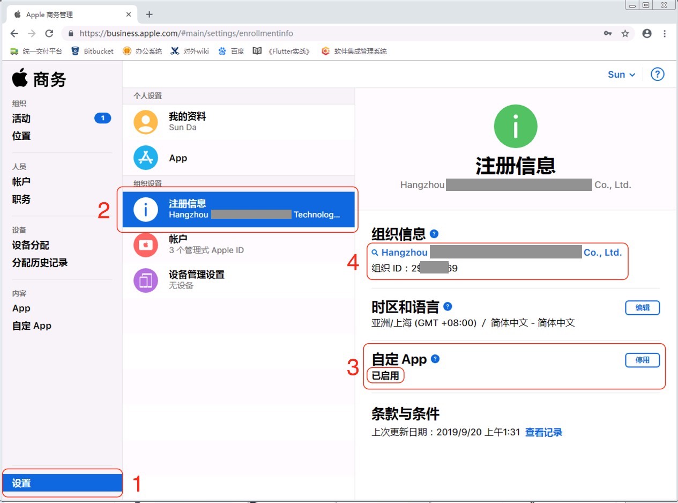Click the 条款与条件 heading
Screen dimensions: 678x503
[406, 413]
